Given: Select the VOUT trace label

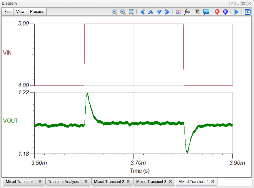Looking at the screenshot, I should pyautogui.click(x=10, y=121).
